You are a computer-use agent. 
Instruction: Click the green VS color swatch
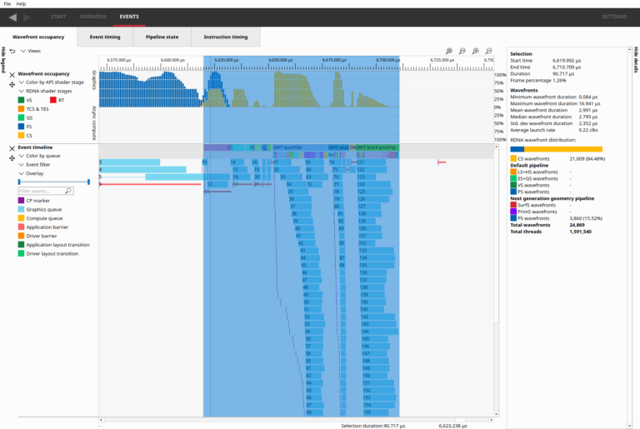pyautogui.click(x=21, y=100)
